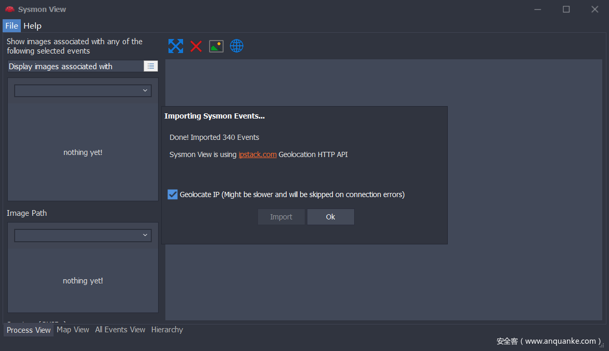Switch to the Map View tab

click(73, 330)
